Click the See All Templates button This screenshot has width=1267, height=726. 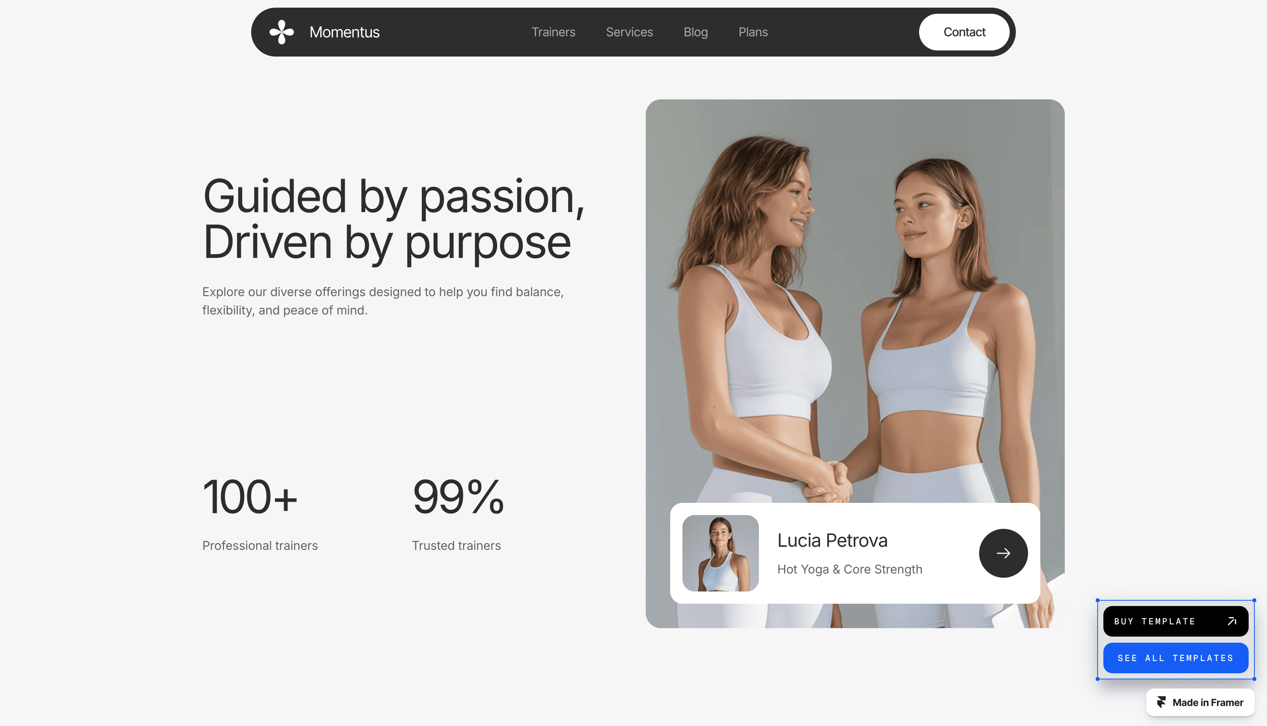(x=1175, y=658)
